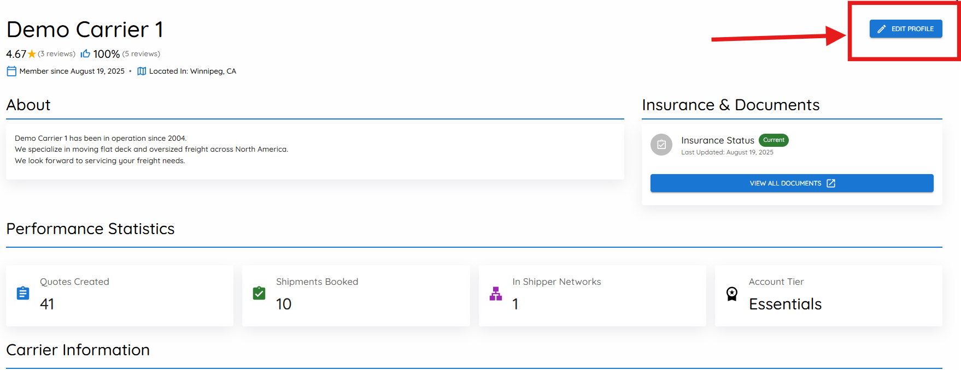Click the pencil icon in Edit Profile
Image resolution: width=961 pixels, height=370 pixels.
[x=882, y=29]
